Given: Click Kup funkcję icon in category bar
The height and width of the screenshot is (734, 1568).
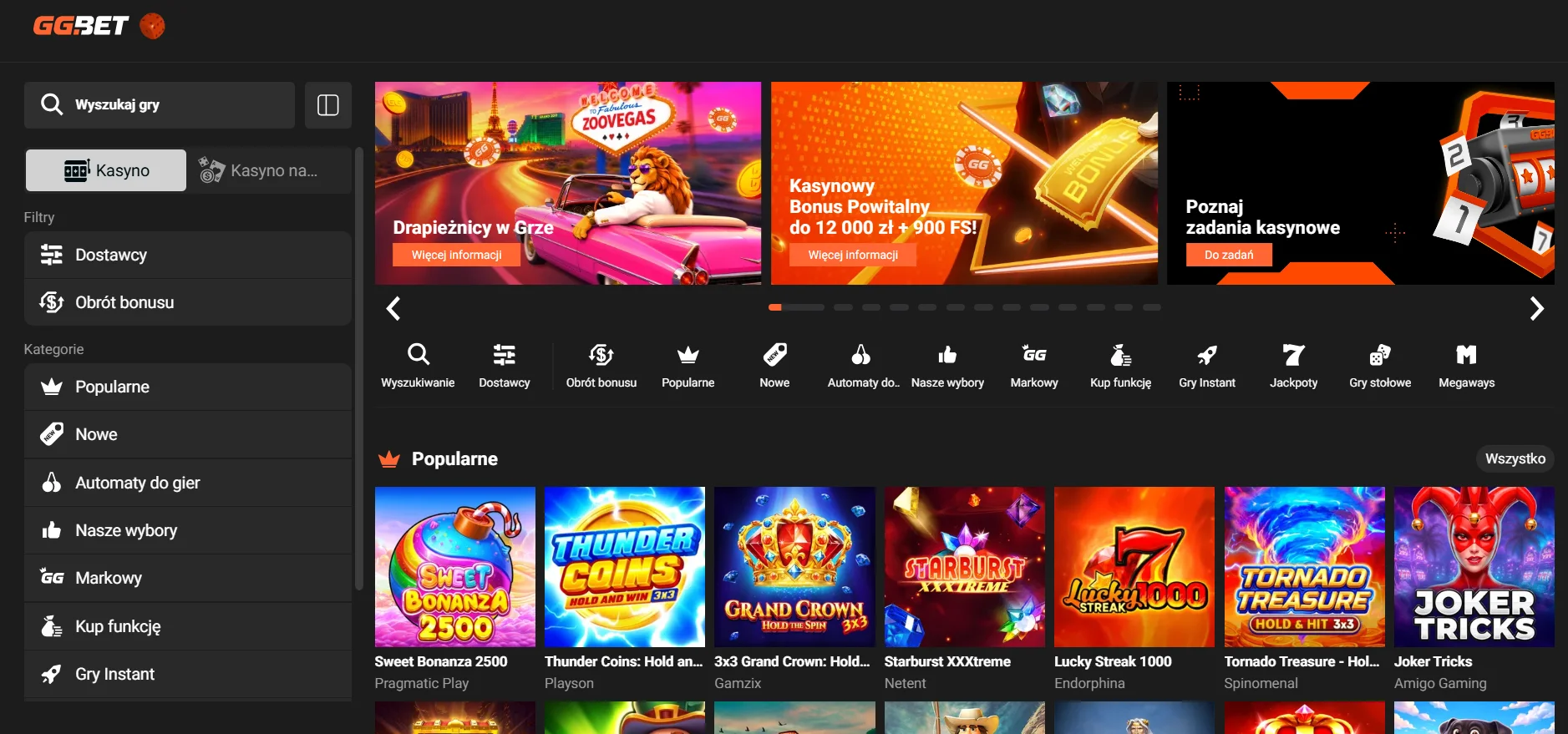Looking at the screenshot, I should click(1121, 355).
